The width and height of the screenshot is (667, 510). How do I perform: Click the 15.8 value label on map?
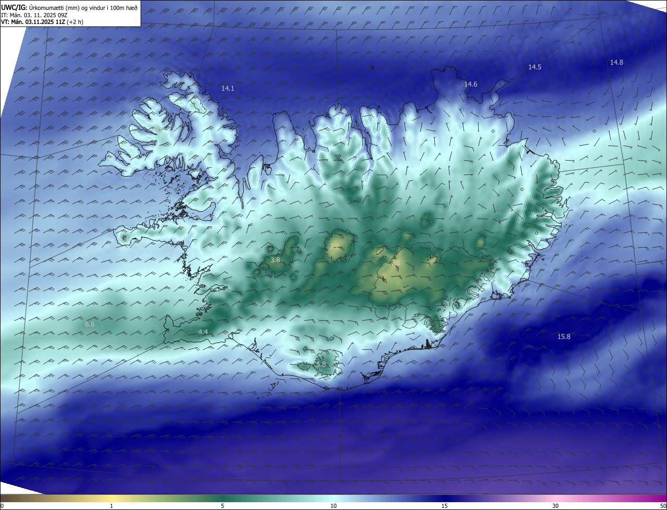click(x=564, y=337)
